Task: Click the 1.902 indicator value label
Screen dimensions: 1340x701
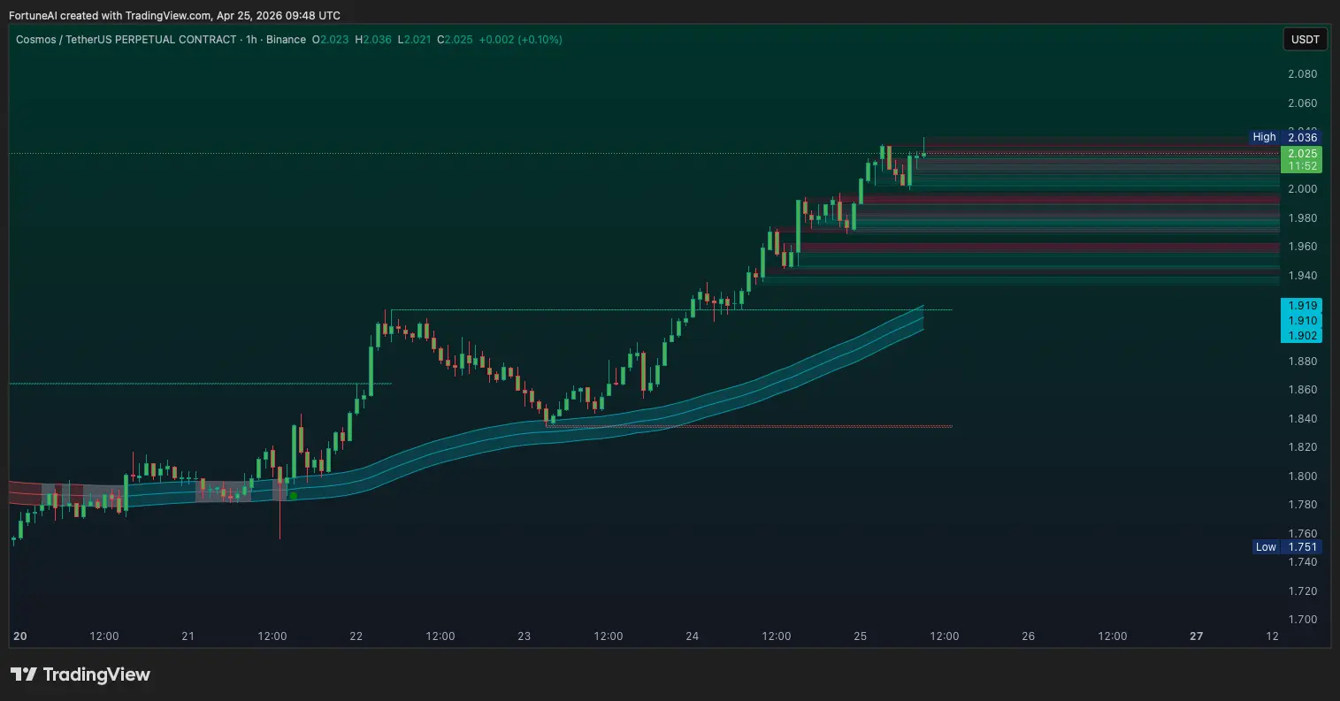Action: click(1302, 335)
